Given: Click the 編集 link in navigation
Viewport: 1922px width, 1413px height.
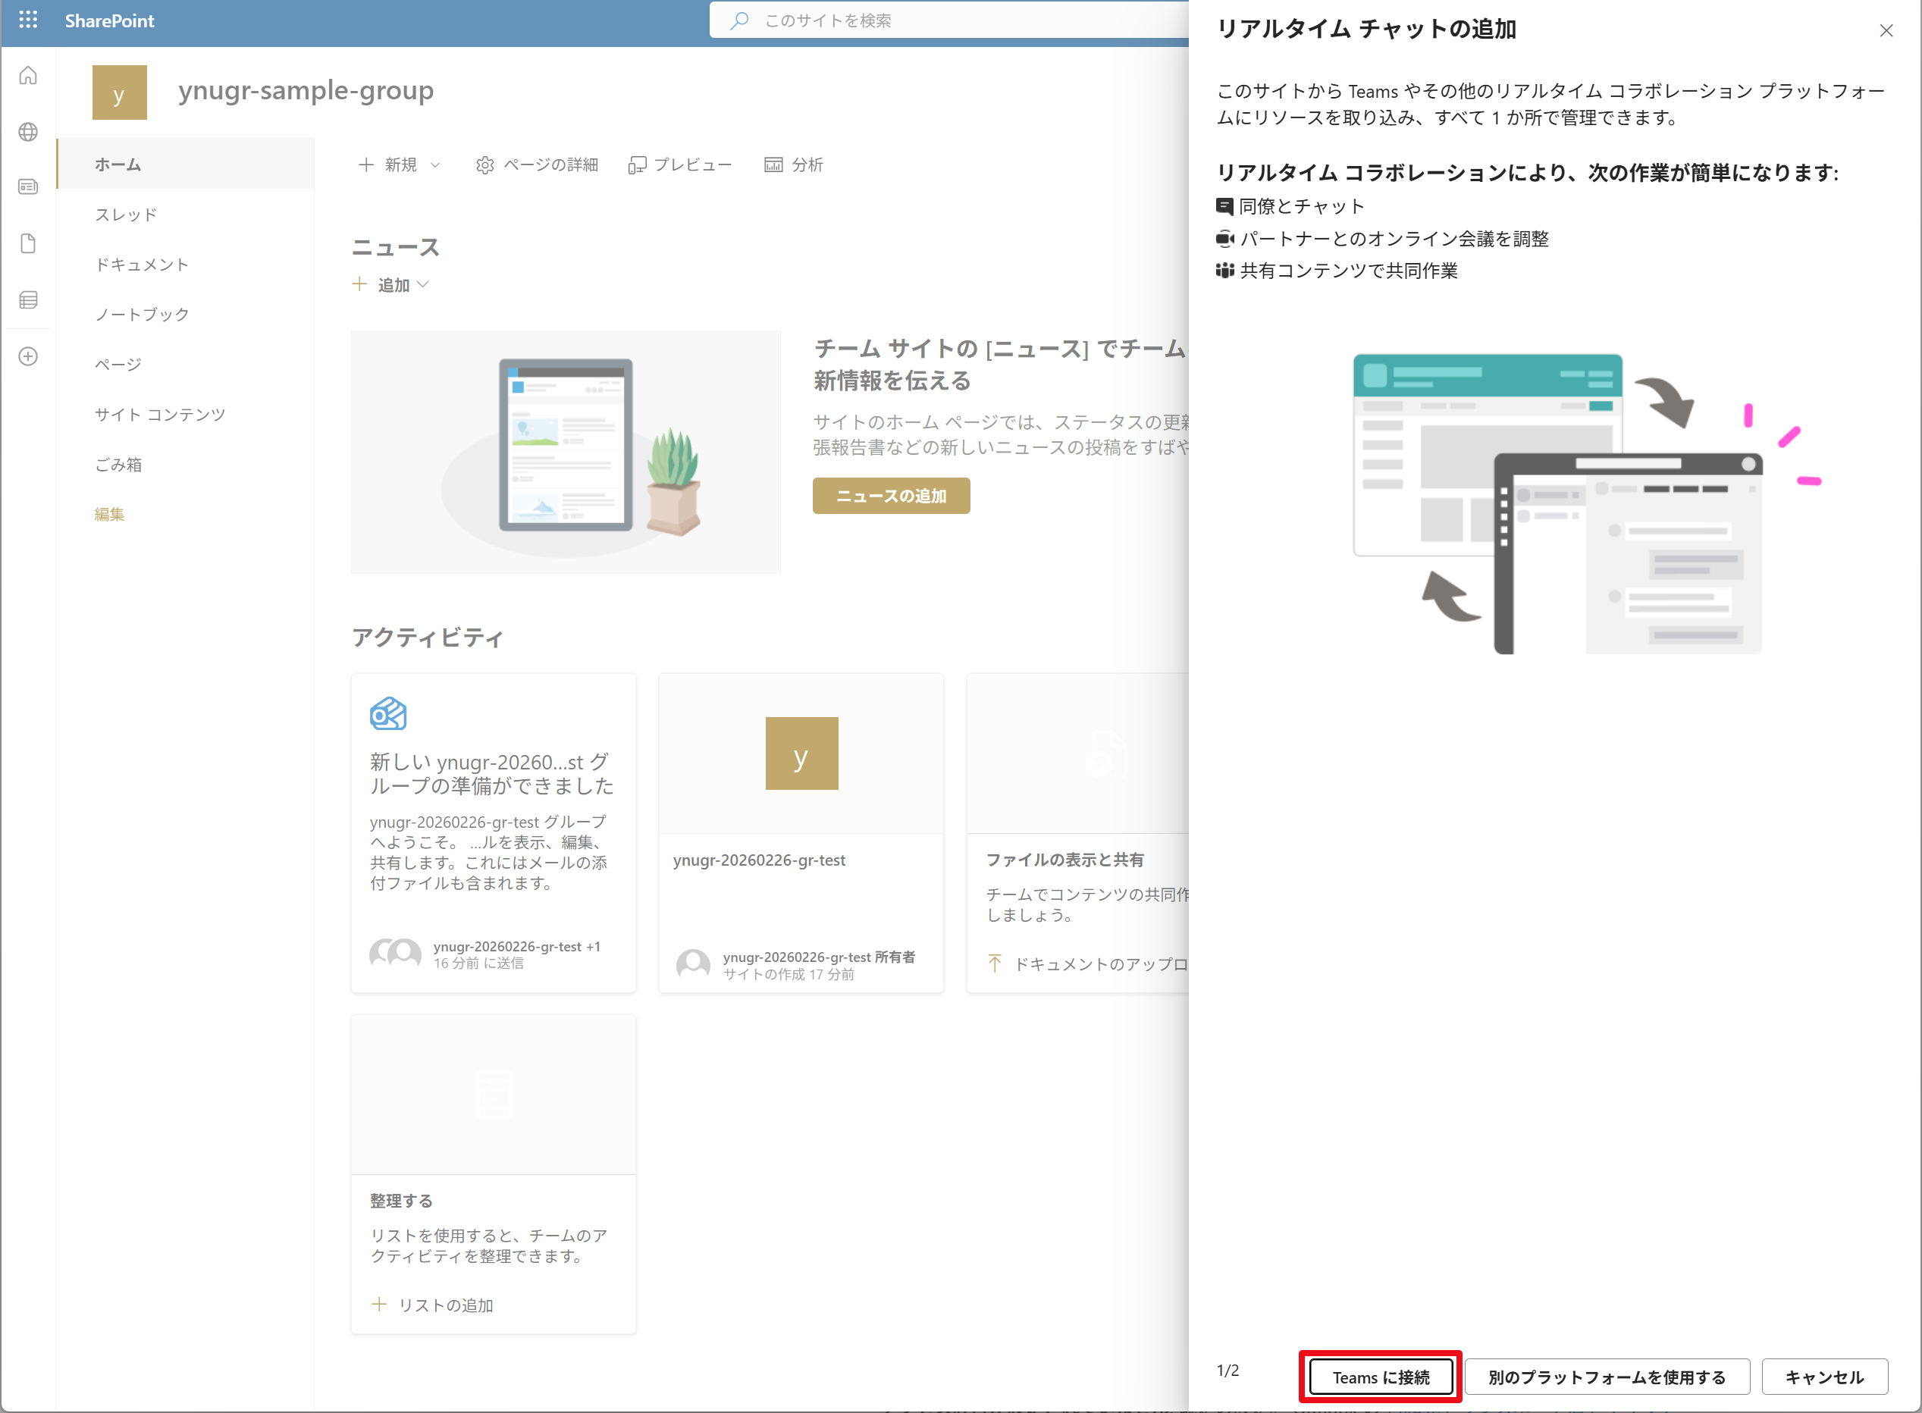Looking at the screenshot, I should [x=109, y=514].
